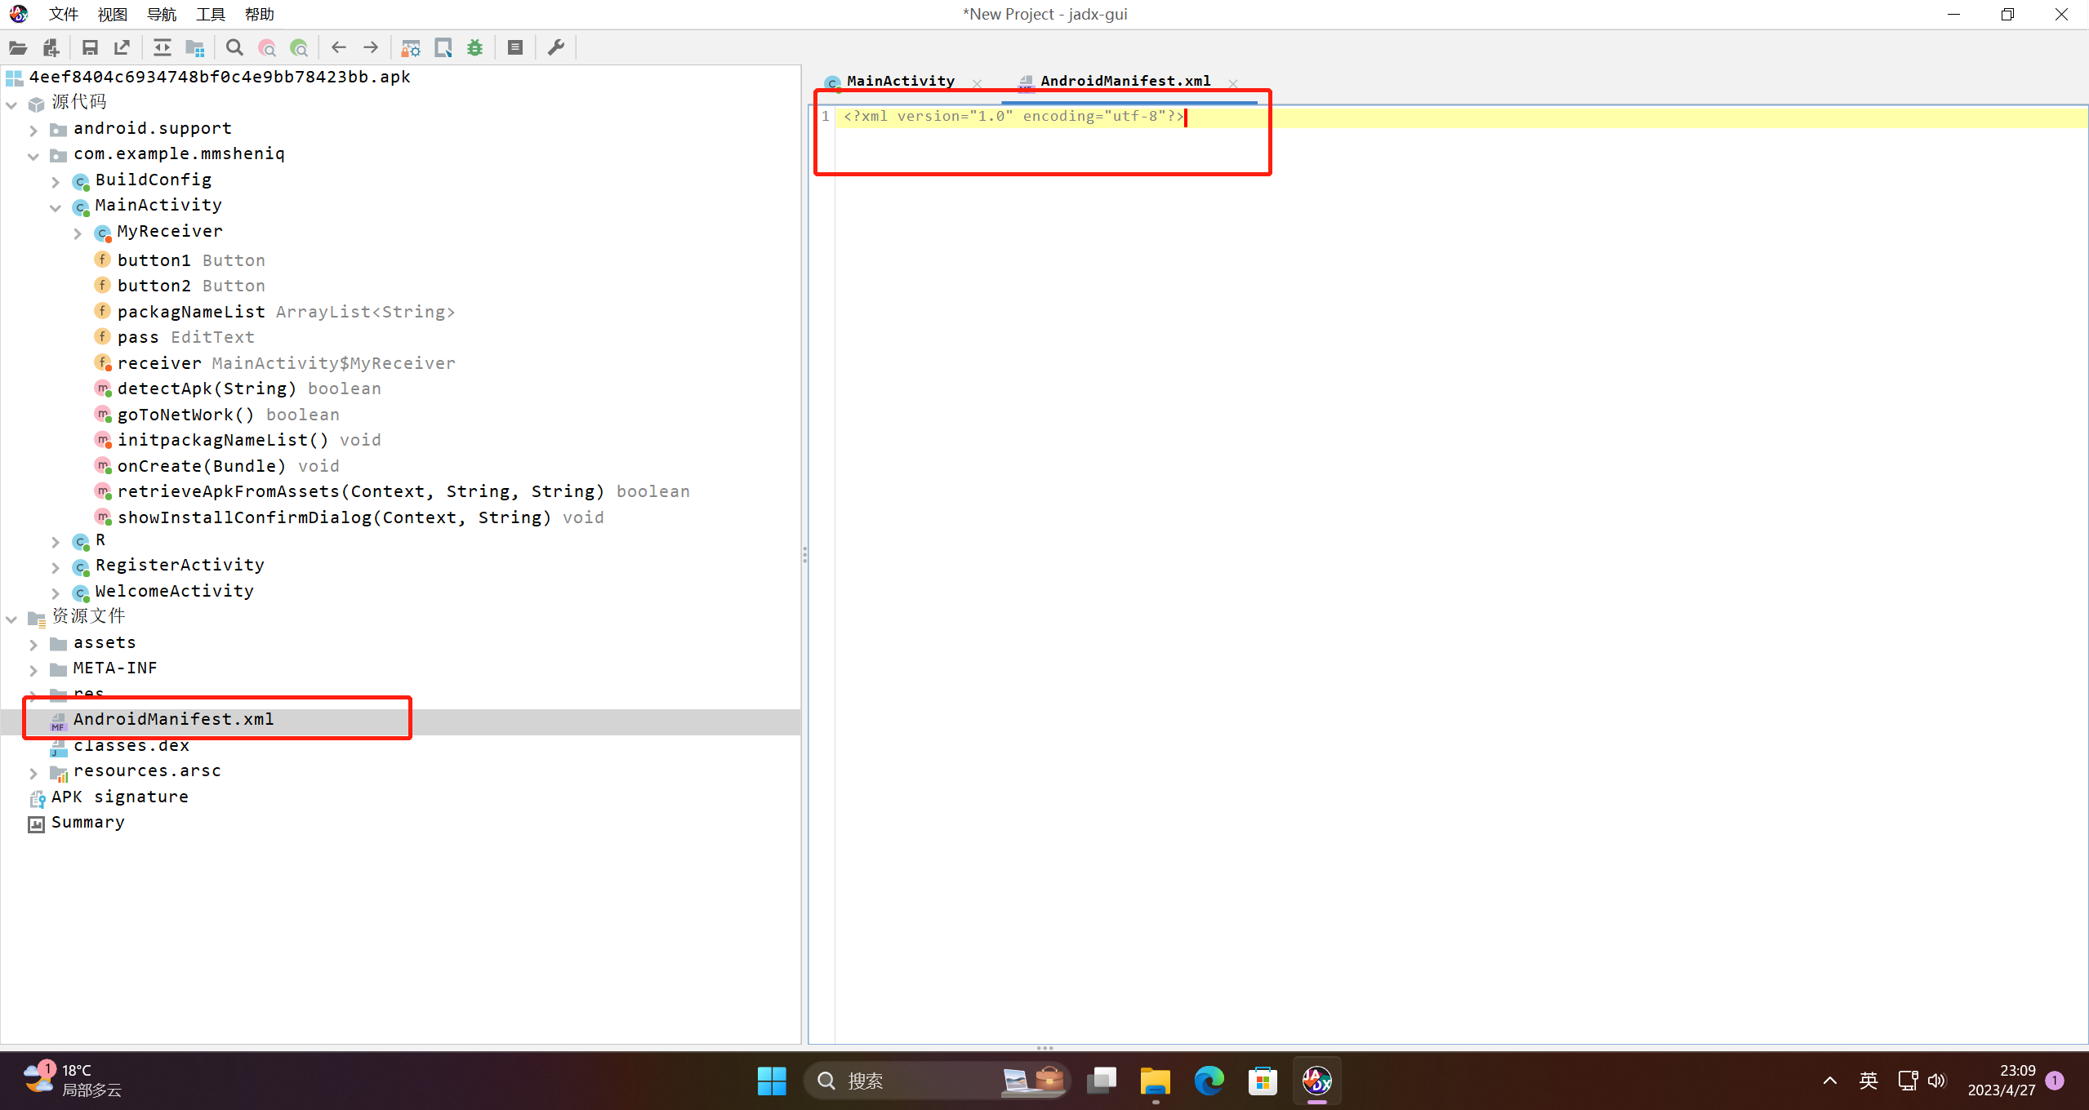Click the quark engine icon

(x=443, y=47)
